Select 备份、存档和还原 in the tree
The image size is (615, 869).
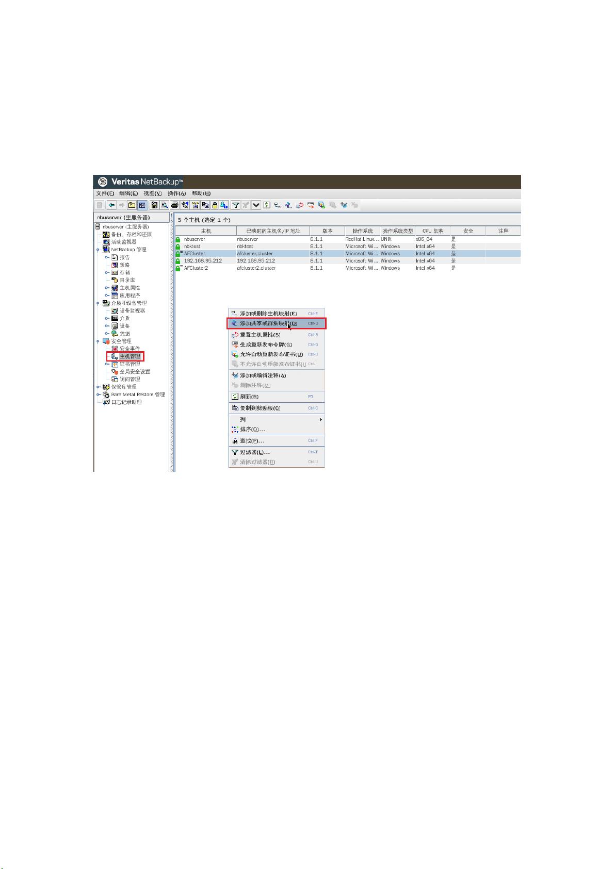click(x=132, y=234)
